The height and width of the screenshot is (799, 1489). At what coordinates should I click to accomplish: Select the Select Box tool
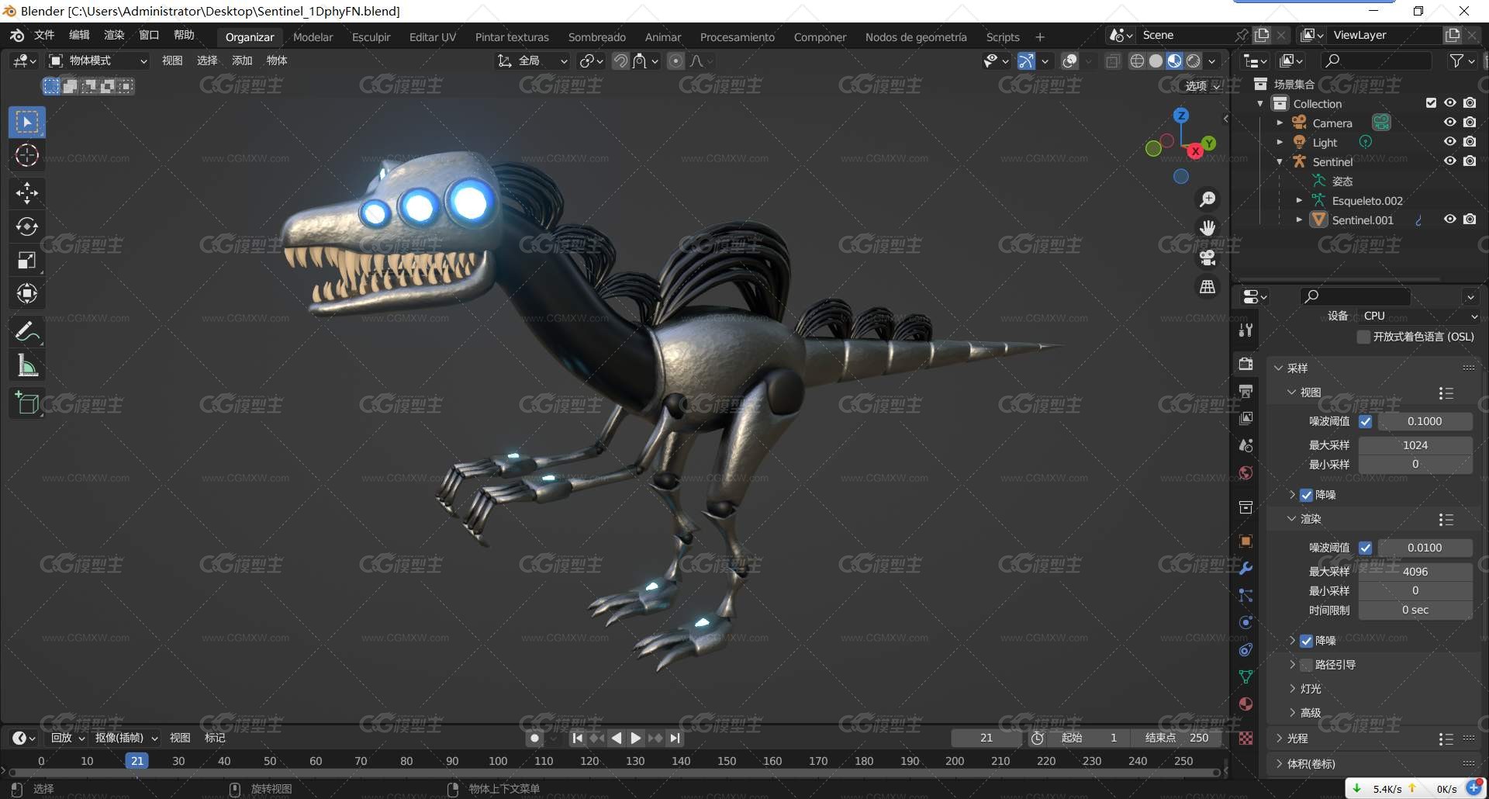click(x=27, y=122)
